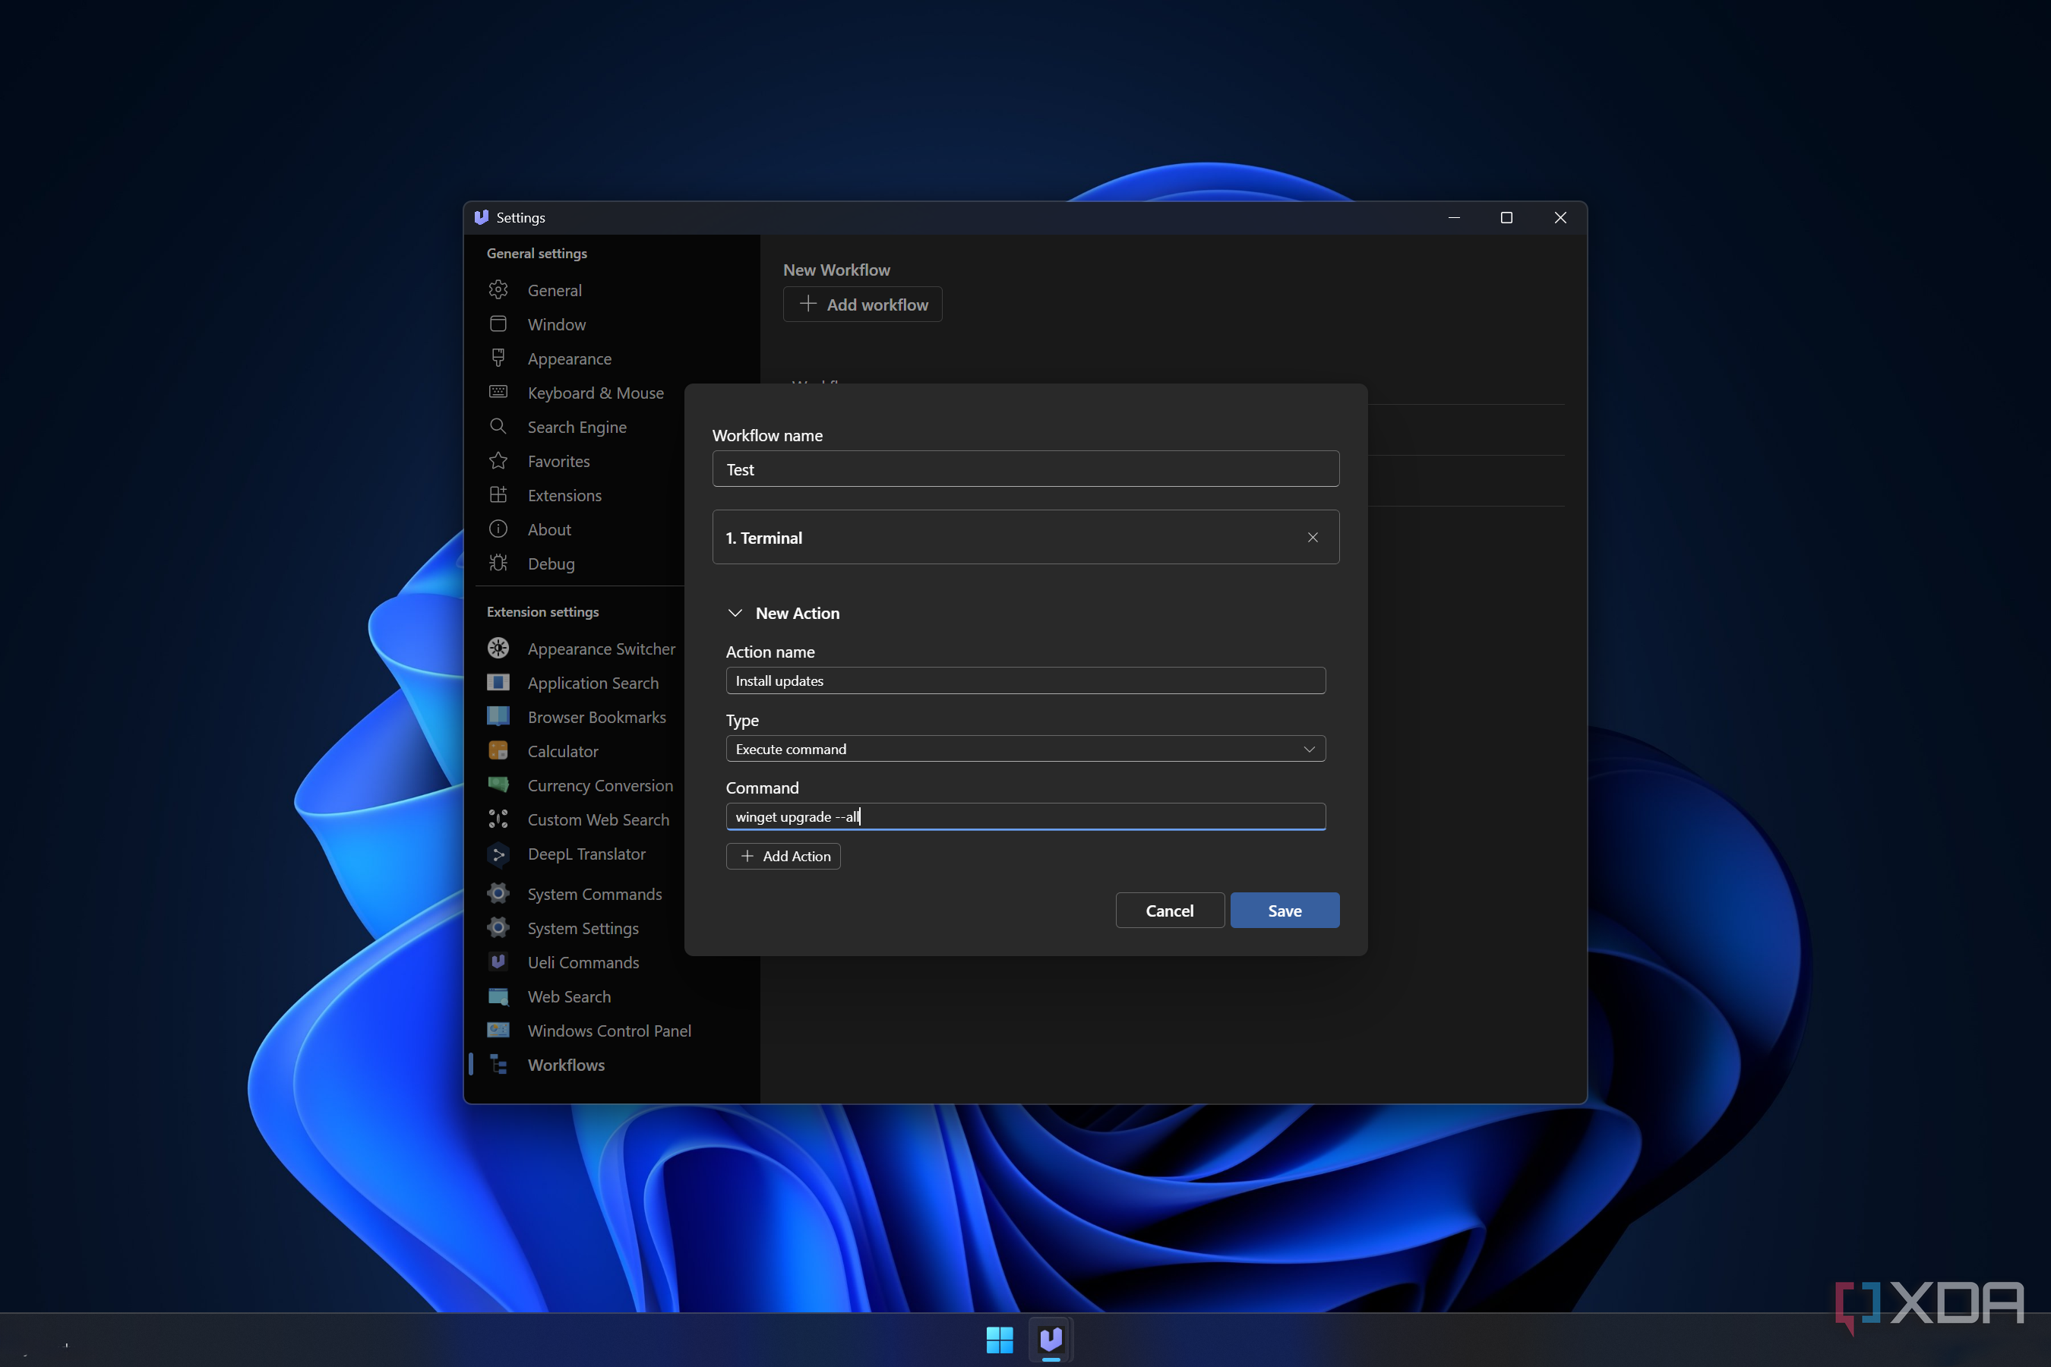
Task: Select Keyboard & Mouse settings
Action: coord(596,393)
